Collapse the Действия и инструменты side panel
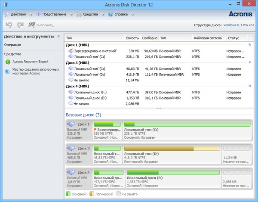This screenshot has height=202, width=258. (58, 36)
